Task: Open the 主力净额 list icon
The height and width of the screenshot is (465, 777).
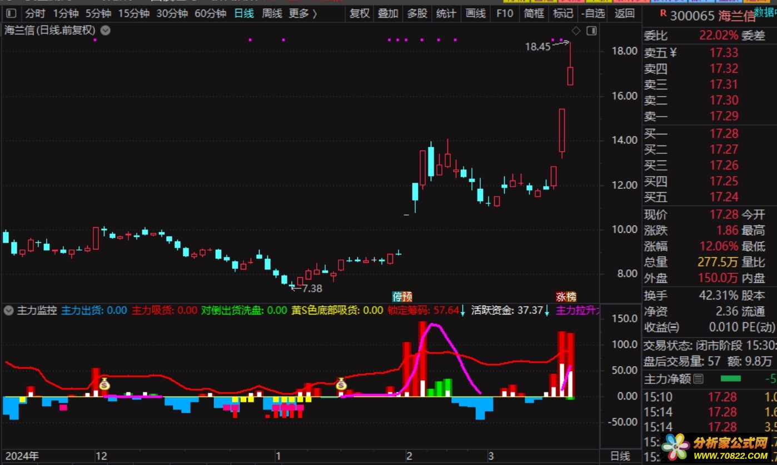Action: (x=699, y=379)
